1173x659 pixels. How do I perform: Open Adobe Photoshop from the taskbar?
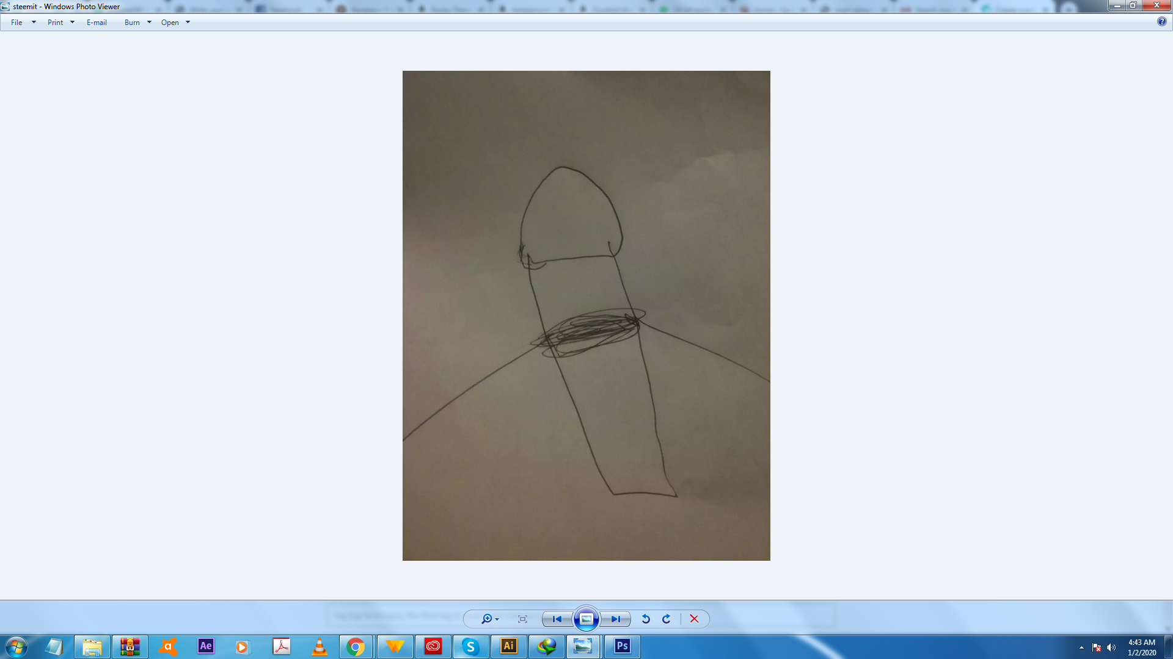622,646
